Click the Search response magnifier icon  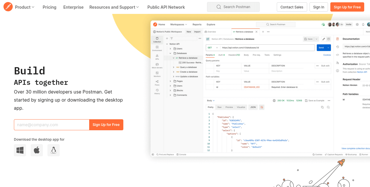[328, 107]
